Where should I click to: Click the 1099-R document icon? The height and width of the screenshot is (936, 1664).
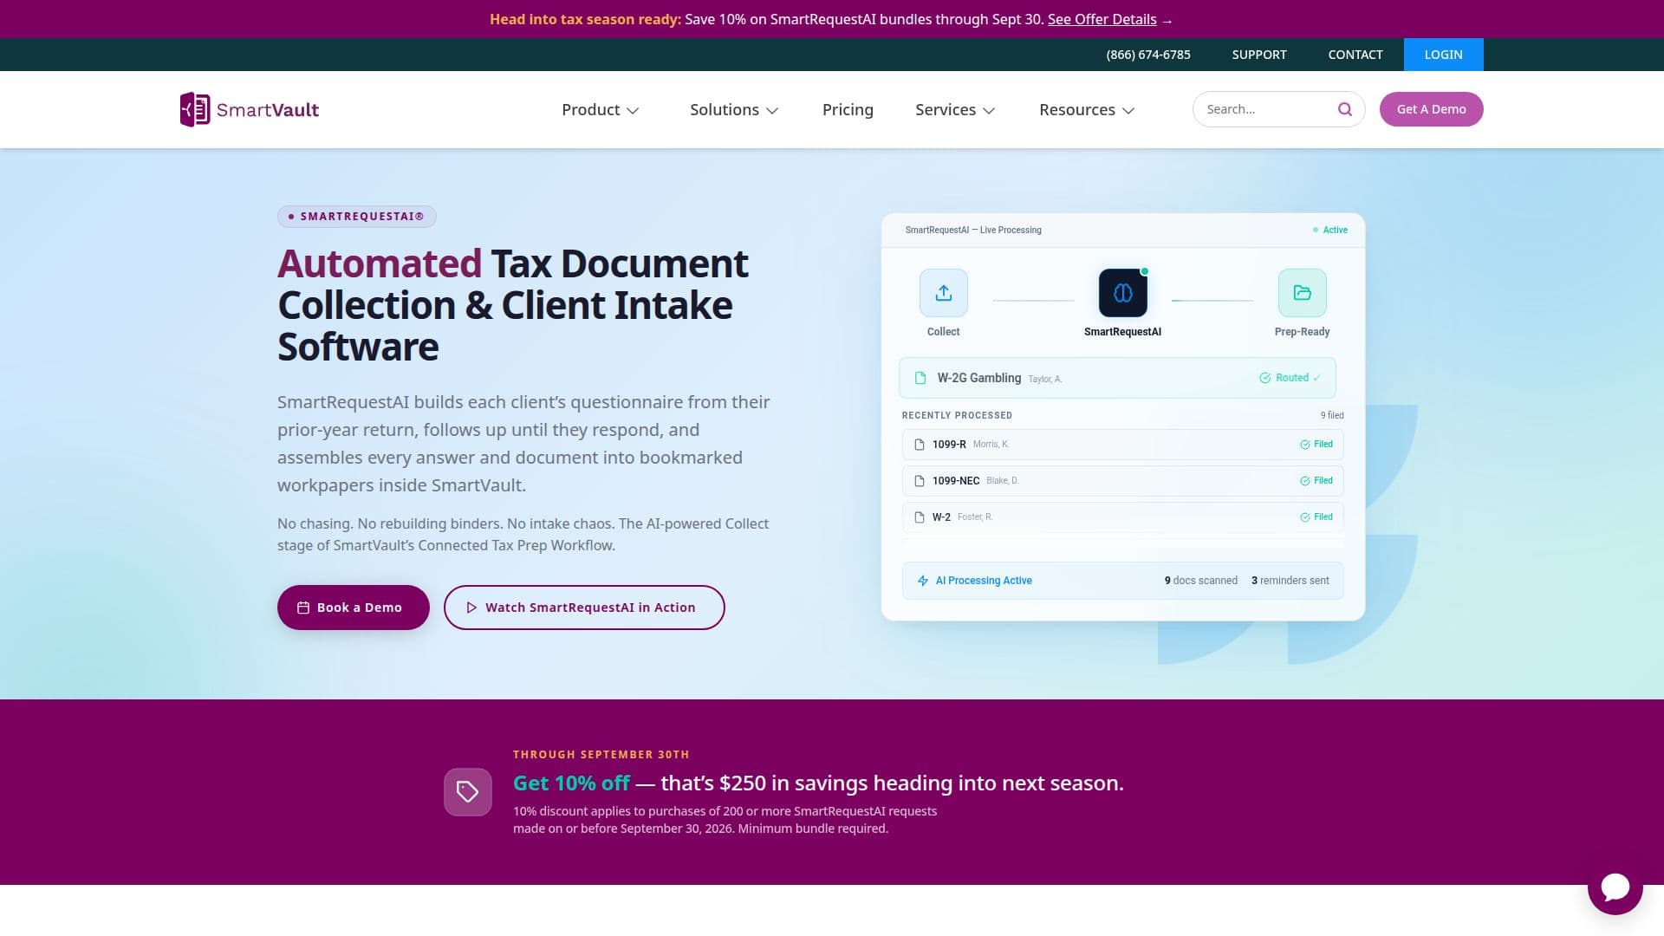click(920, 445)
